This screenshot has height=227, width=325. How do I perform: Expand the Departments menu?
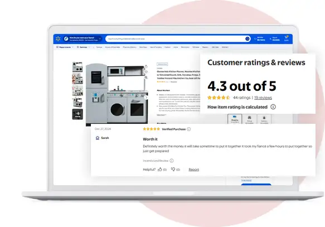(x=65, y=47)
